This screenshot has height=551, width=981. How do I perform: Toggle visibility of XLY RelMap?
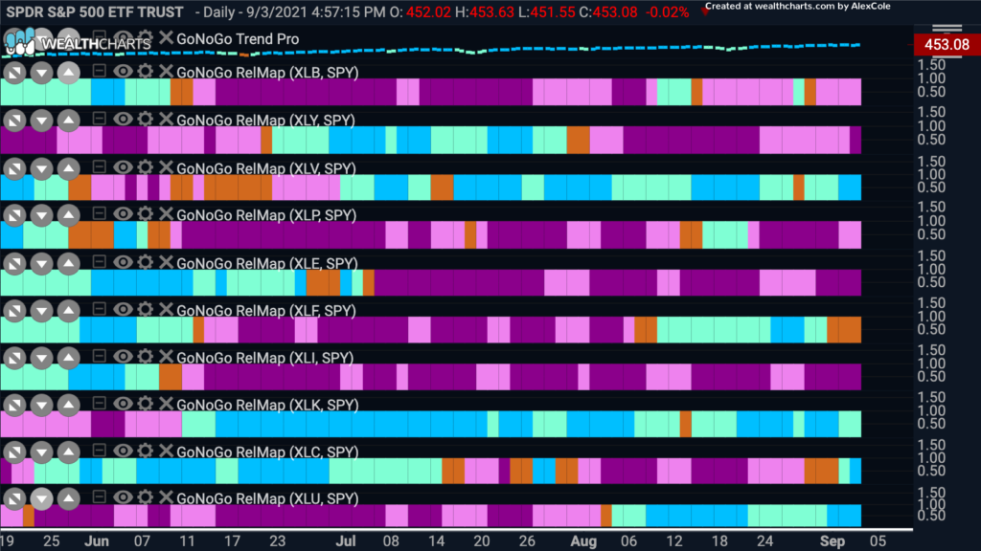[x=123, y=119]
